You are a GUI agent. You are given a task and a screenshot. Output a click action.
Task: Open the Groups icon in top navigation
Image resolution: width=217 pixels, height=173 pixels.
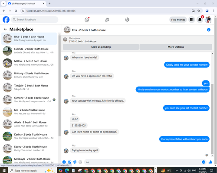[x=127, y=20]
